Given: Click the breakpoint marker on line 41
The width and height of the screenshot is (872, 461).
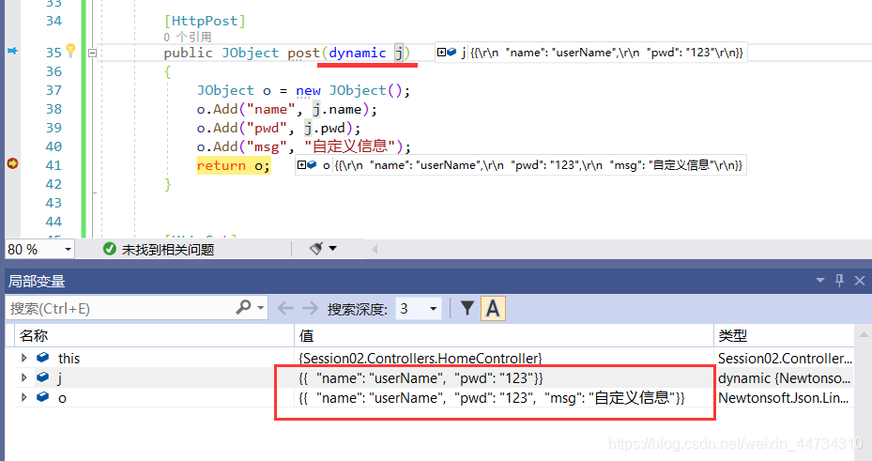Looking at the screenshot, I should (x=12, y=163).
